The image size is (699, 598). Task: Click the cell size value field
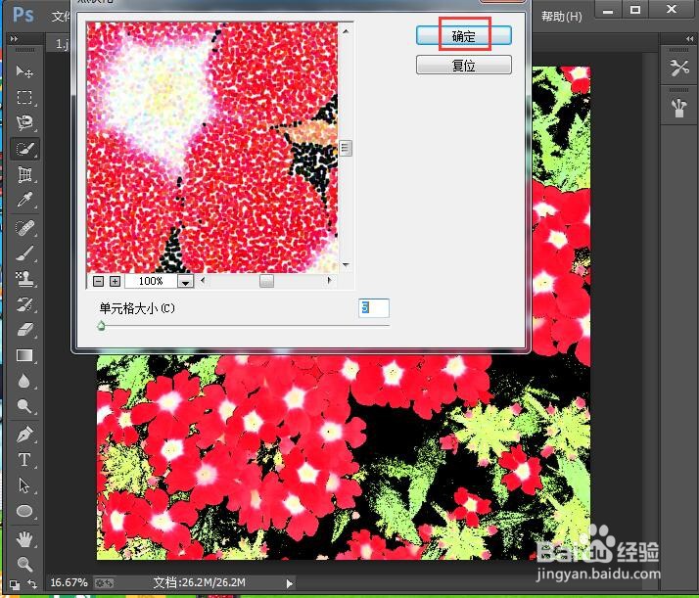point(374,308)
